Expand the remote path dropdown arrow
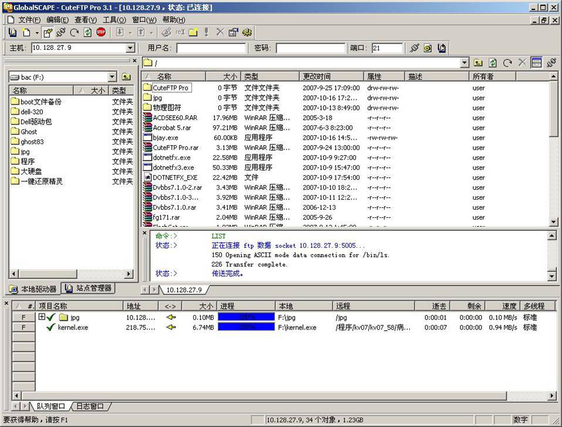Viewport: 562px width, 427px height. pos(465,63)
